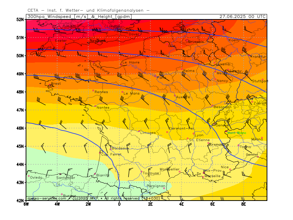Click the Brussels city label

pyautogui.click(x=196, y=42)
